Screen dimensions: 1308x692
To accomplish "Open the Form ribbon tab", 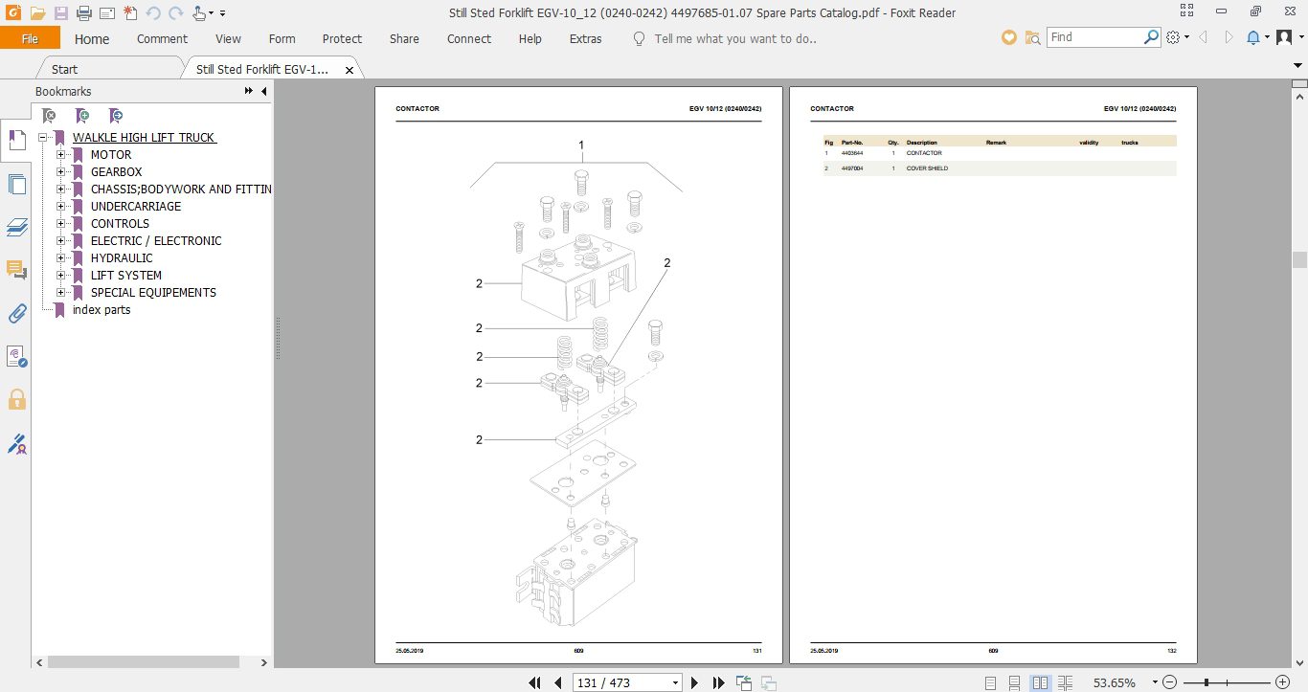I will tap(282, 39).
